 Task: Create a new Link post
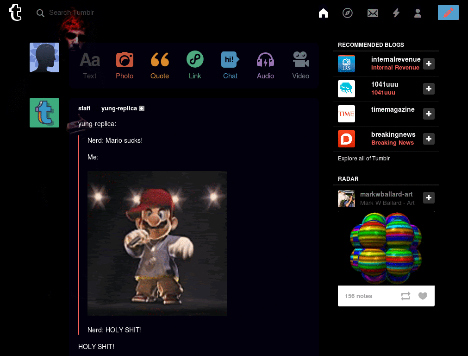(195, 65)
